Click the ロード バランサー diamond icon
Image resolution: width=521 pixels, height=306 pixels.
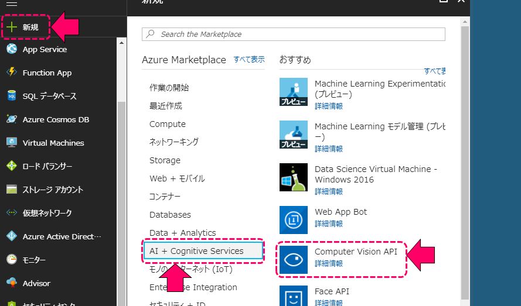pos(12,166)
